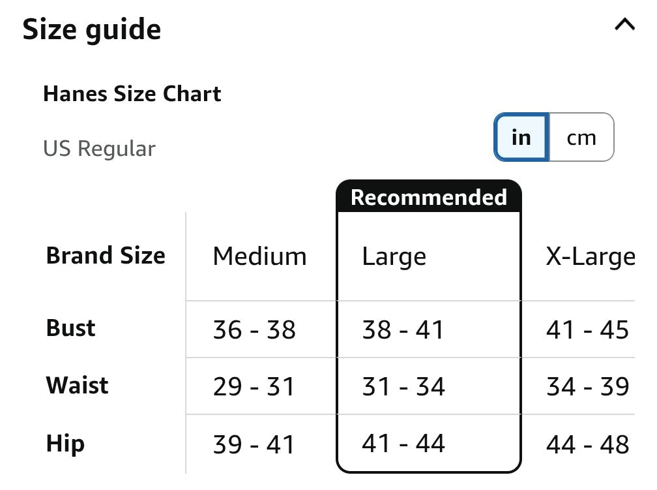The width and height of the screenshot is (657, 490).
Task: Select Large bust value 38 - 41
Action: (403, 329)
